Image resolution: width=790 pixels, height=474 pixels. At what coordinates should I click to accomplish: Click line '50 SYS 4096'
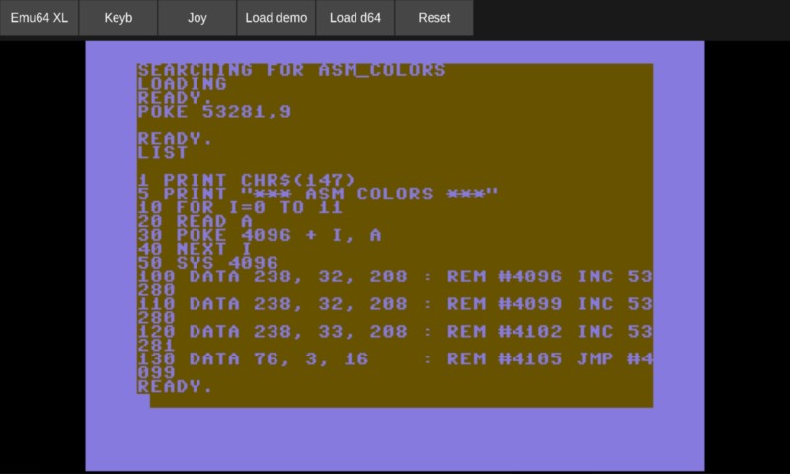208,263
